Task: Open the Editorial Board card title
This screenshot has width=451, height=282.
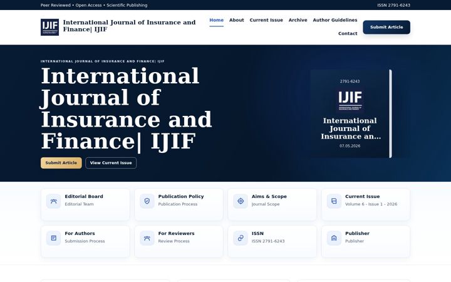Action: 84,197
